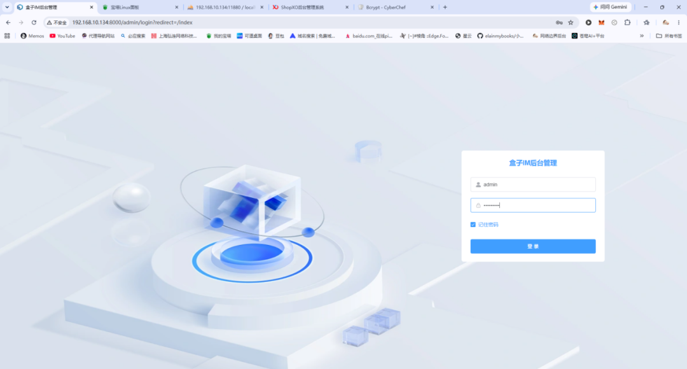Viewport: 687px width, 369px height.
Task: Toggle the remember password checkbox
Action: (x=473, y=225)
